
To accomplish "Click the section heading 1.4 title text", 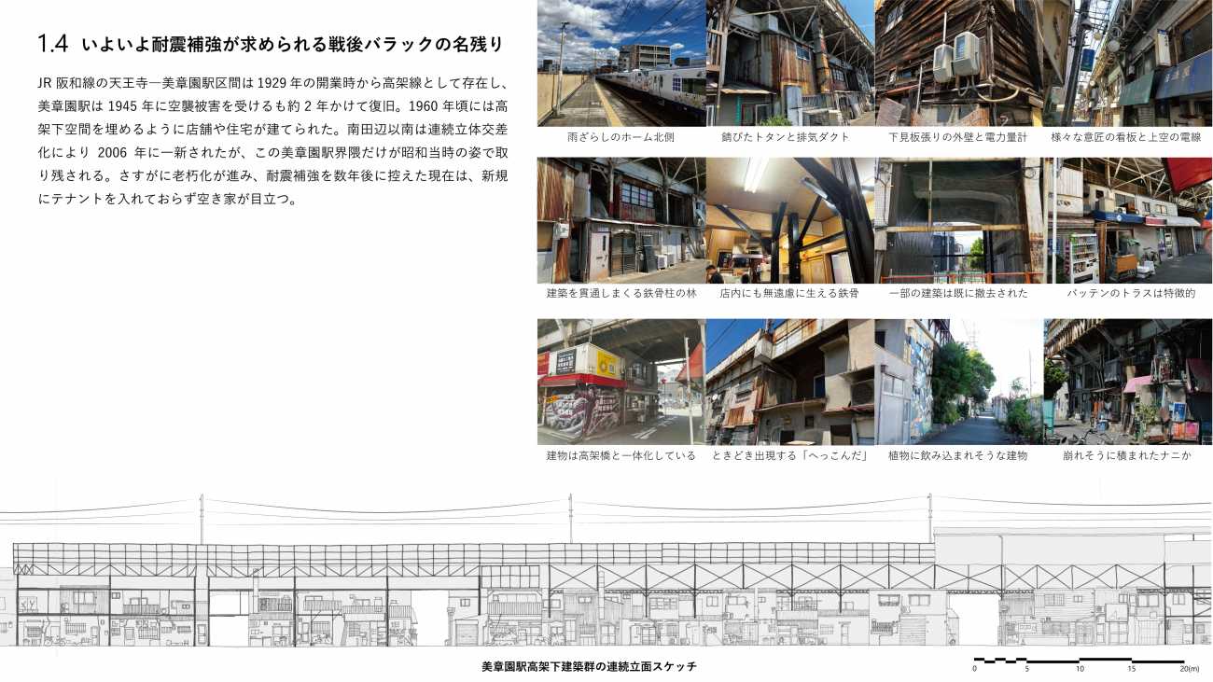I will coord(271,44).
